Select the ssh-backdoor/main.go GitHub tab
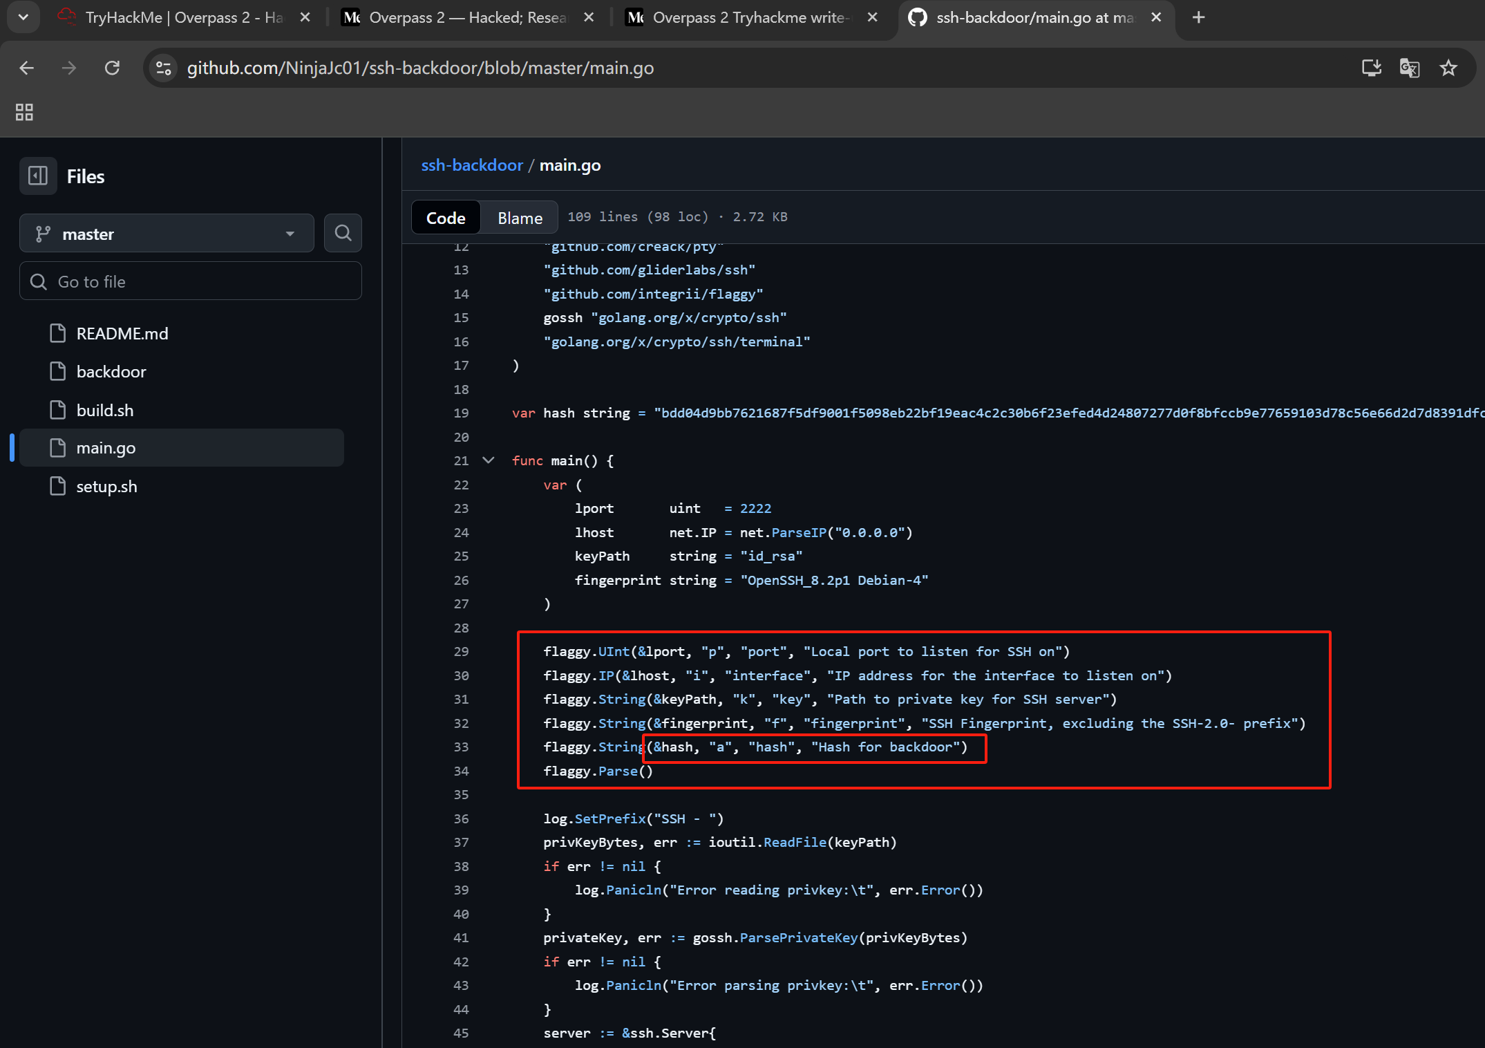This screenshot has width=1485, height=1048. 1035,17
